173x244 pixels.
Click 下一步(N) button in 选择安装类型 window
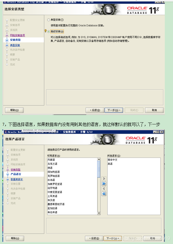point(114,110)
